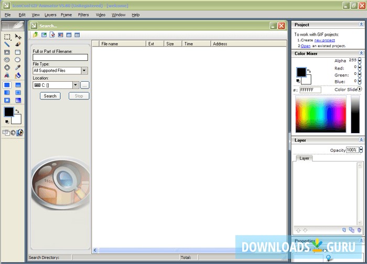Image resolution: width=367 pixels, height=264 pixels.
Task: Move layer down arrow in Layer panel
Action: [x=305, y=230]
